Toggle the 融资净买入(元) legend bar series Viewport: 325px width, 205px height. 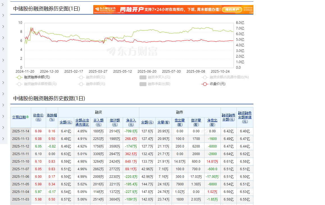pos(155,77)
